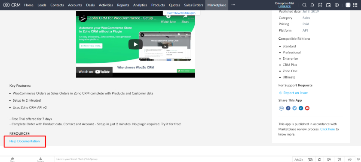Click the Sales category link

click(x=306, y=18)
